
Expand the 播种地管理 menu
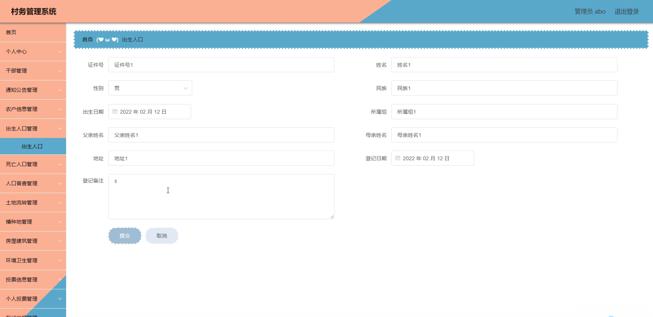pyautogui.click(x=33, y=222)
